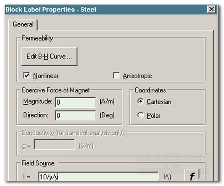Focus the Direction input field

click(x=76, y=115)
